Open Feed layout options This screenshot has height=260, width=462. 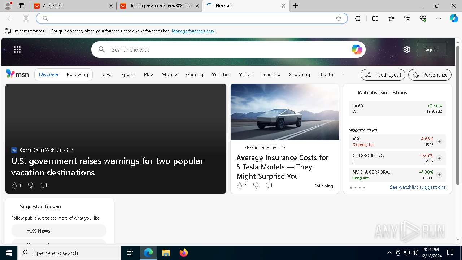(383, 75)
